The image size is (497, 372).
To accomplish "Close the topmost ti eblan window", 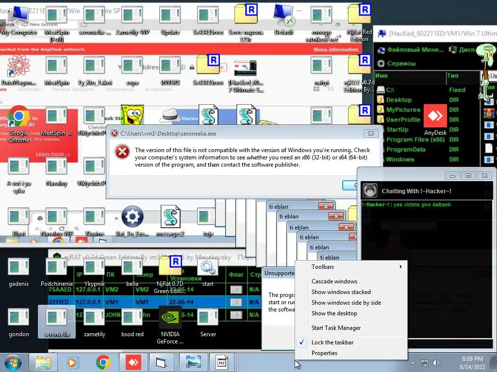I will pos(326,206).
